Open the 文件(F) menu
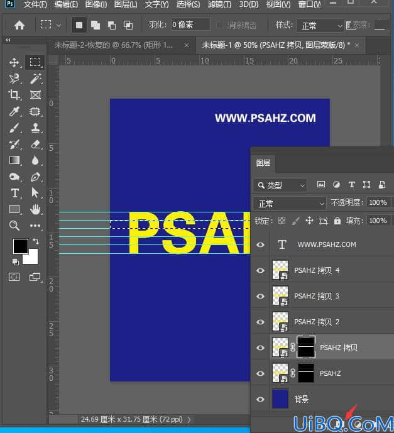The image size is (394, 433). (x=35, y=4)
